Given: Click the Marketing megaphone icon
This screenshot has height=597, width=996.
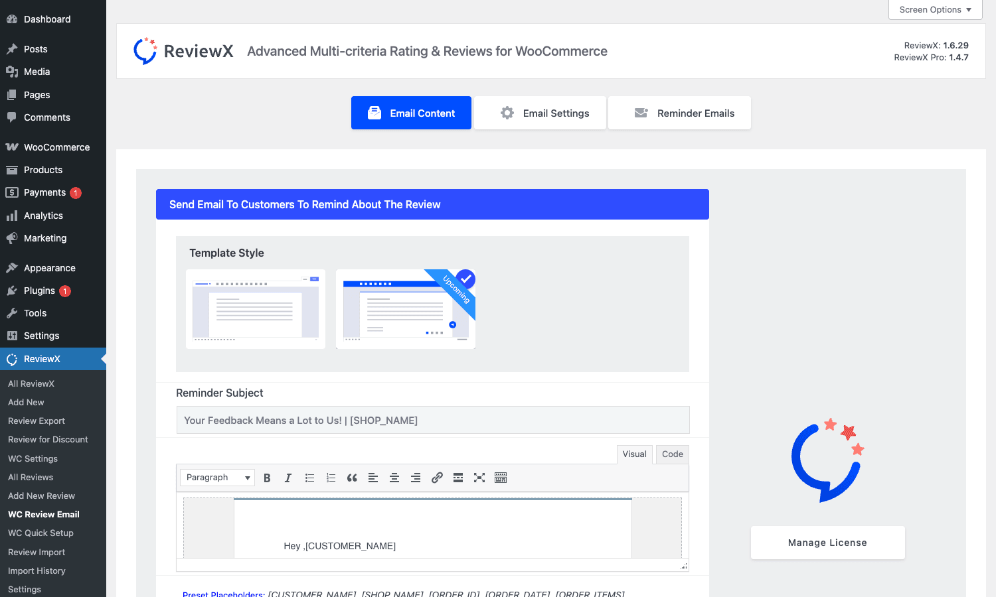Looking at the screenshot, I should [x=12, y=238].
